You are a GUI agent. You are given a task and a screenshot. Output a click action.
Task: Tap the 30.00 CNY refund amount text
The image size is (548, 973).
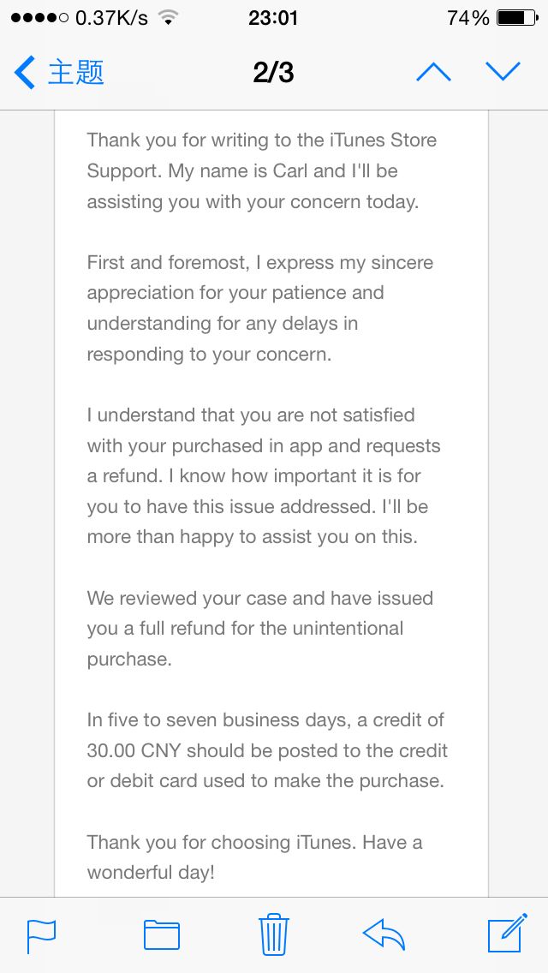point(134,751)
